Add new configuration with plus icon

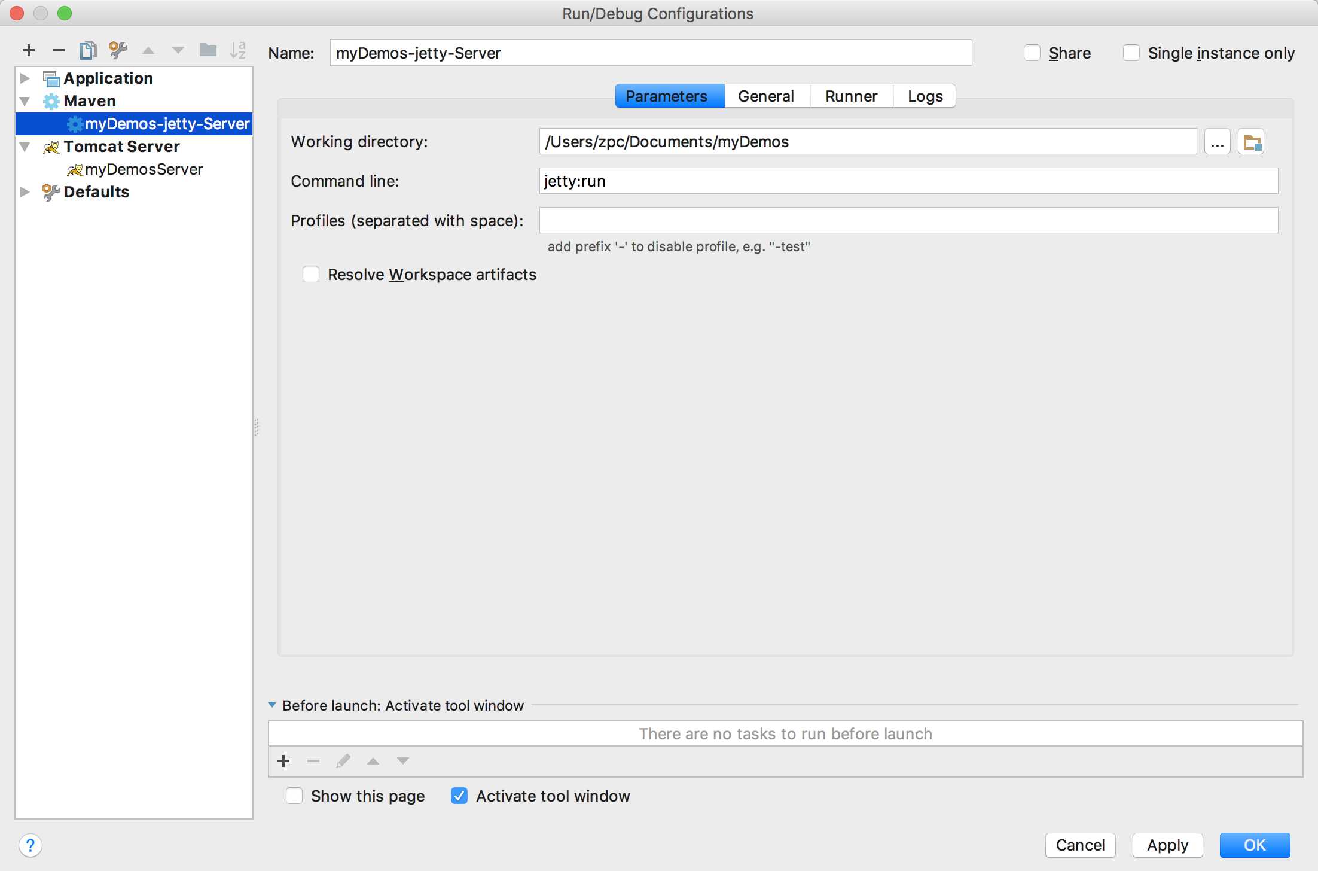28,50
